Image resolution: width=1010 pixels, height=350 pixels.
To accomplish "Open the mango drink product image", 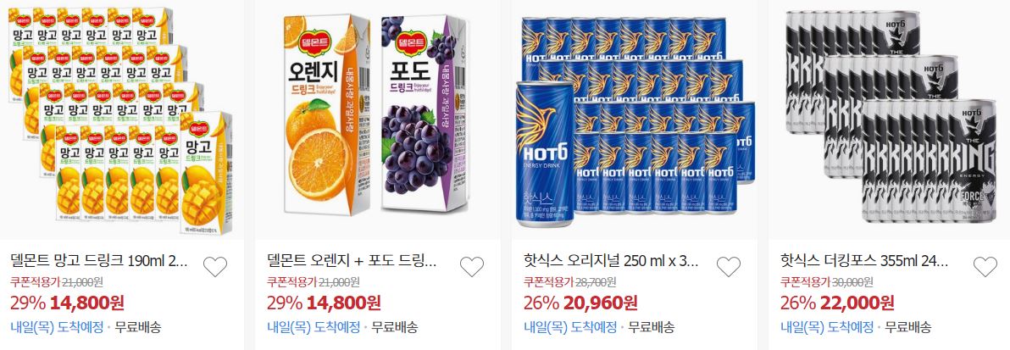I will point(120,118).
